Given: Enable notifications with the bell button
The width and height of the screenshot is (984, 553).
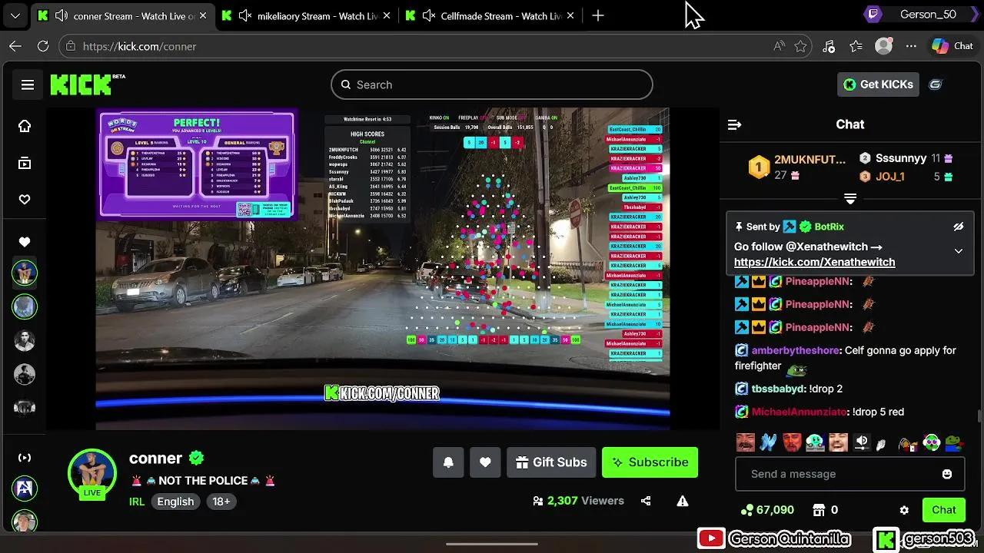Looking at the screenshot, I should tap(448, 462).
